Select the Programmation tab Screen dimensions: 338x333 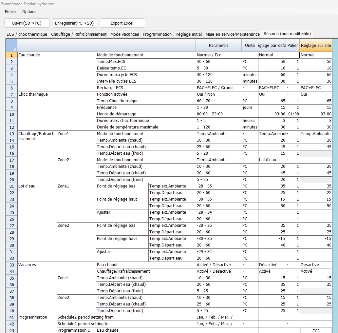tap(157, 34)
